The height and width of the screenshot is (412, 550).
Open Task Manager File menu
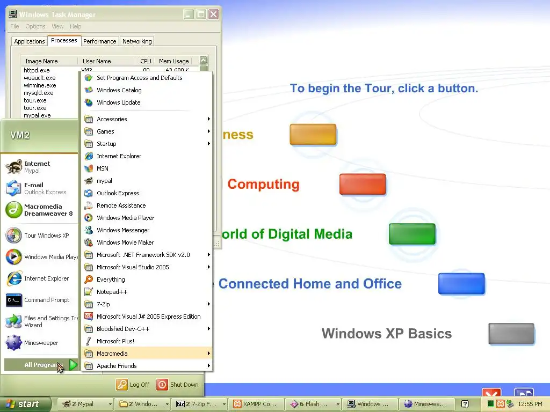(15, 26)
